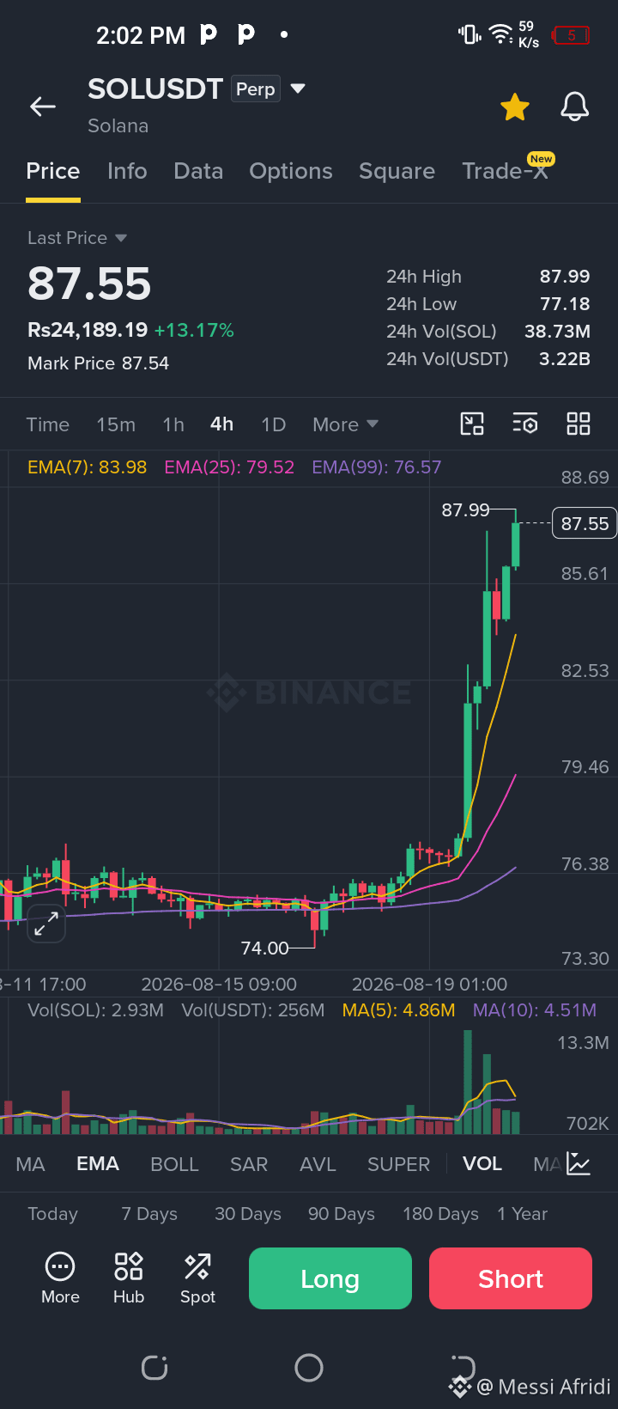Show the 180 Days range

tap(440, 1214)
